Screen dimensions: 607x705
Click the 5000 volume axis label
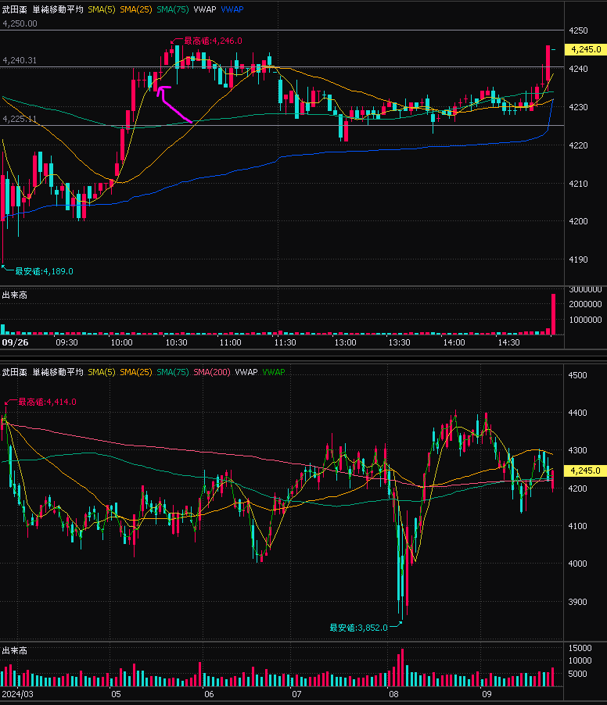click(578, 674)
